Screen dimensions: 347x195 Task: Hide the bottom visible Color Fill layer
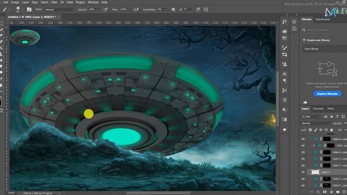pyautogui.click(x=303, y=185)
